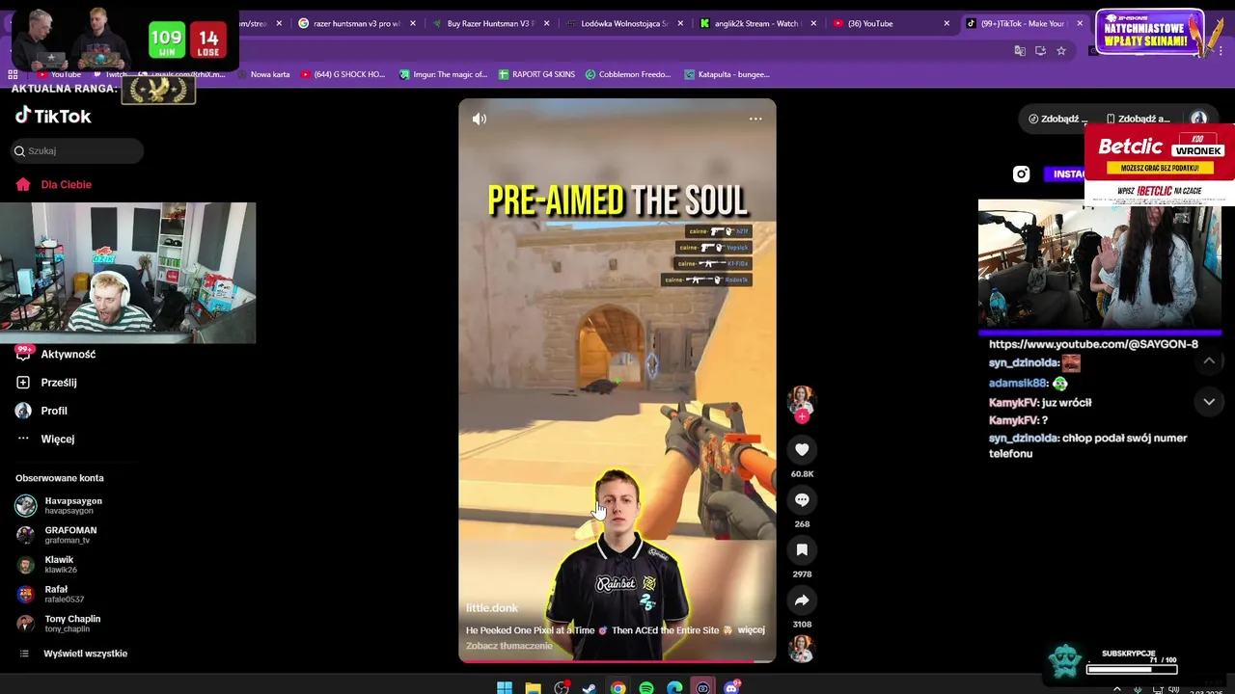This screenshot has width=1235, height=694.
Task: Open the SAYGON-8 YouTube link in chat
Action: pyautogui.click(x=1093, y=344)
